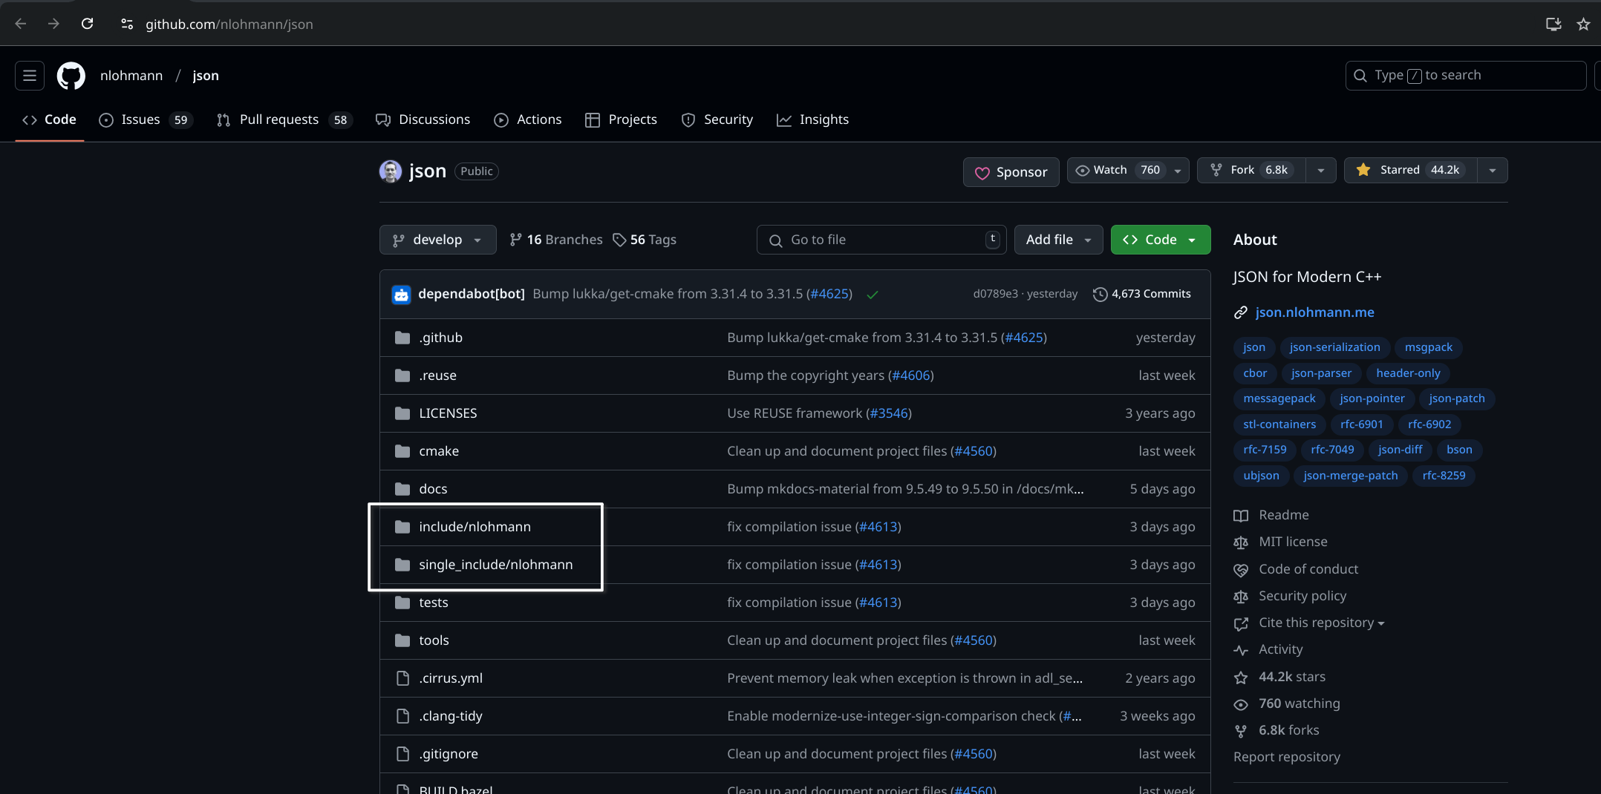
Task: Open the GitHub homepage via Octocat logo
Action: tap(71, 76)
